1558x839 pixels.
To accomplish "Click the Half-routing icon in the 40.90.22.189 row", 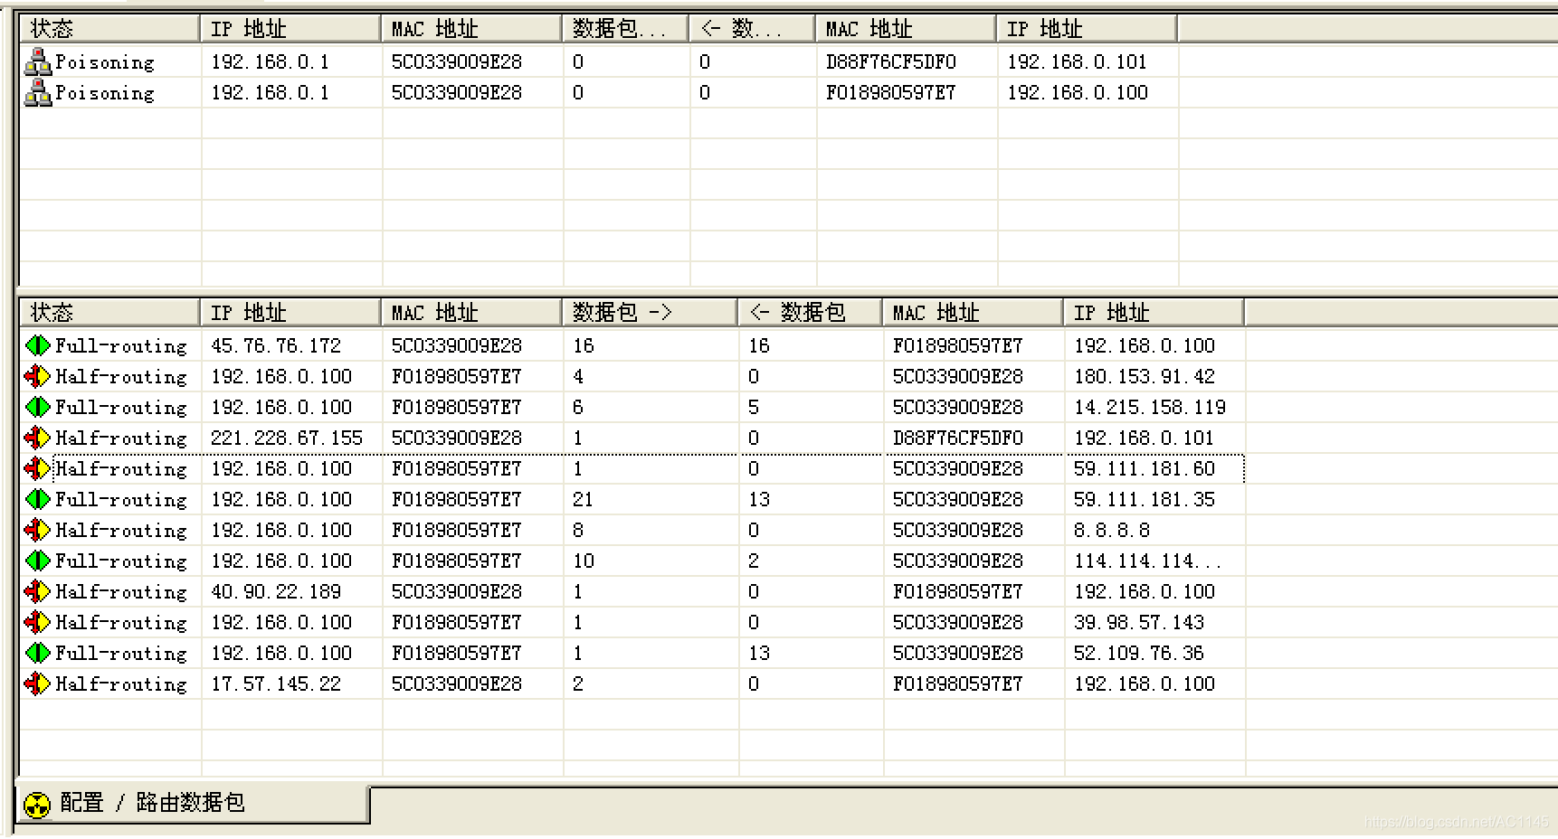I will pos(38,591).
